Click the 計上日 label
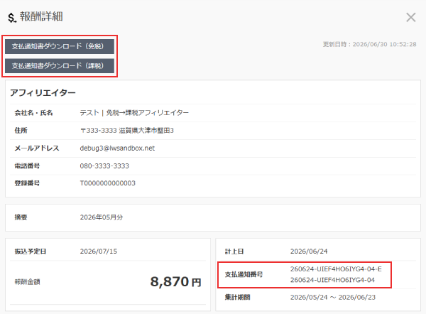Screen dimensions: 426x314 tap(234, 251)
